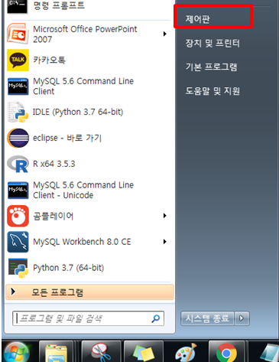Select 카카오톡 label
This screenshot has width=279, height=362.
tap(50, 60)
